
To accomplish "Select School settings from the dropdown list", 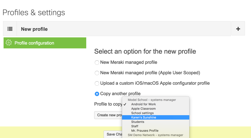I will 142,113.
